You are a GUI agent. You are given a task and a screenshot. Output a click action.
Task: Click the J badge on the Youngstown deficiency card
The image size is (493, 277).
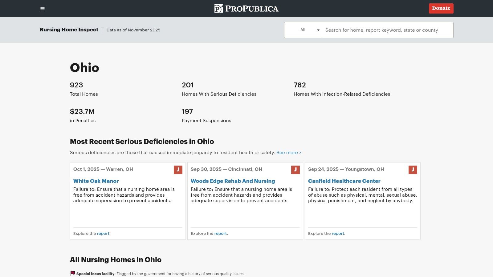413,170
